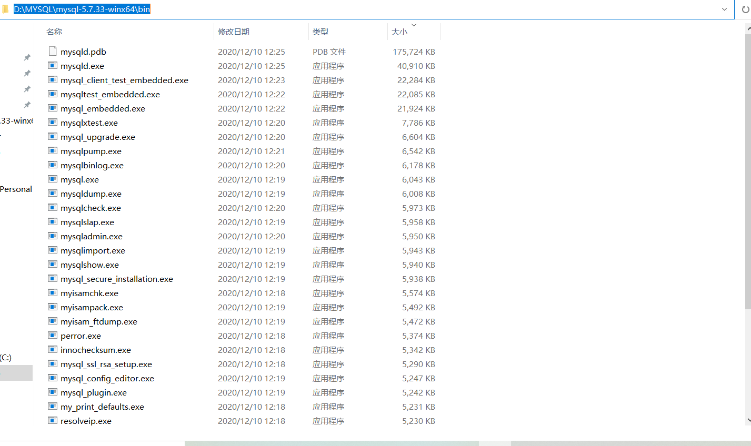Select the resolveip.exe file name
Screen dimensions: 751x446
pyautogui.click(x=86, y=421)
